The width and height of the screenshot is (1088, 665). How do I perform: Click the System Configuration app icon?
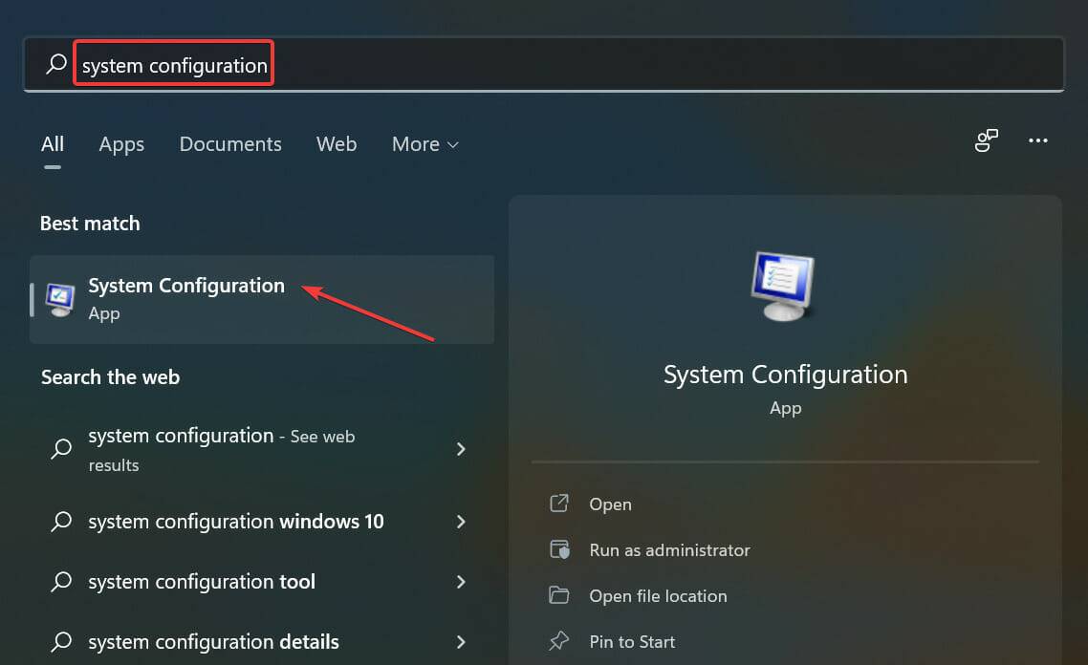pyautogui.click(x=60, y=297)
